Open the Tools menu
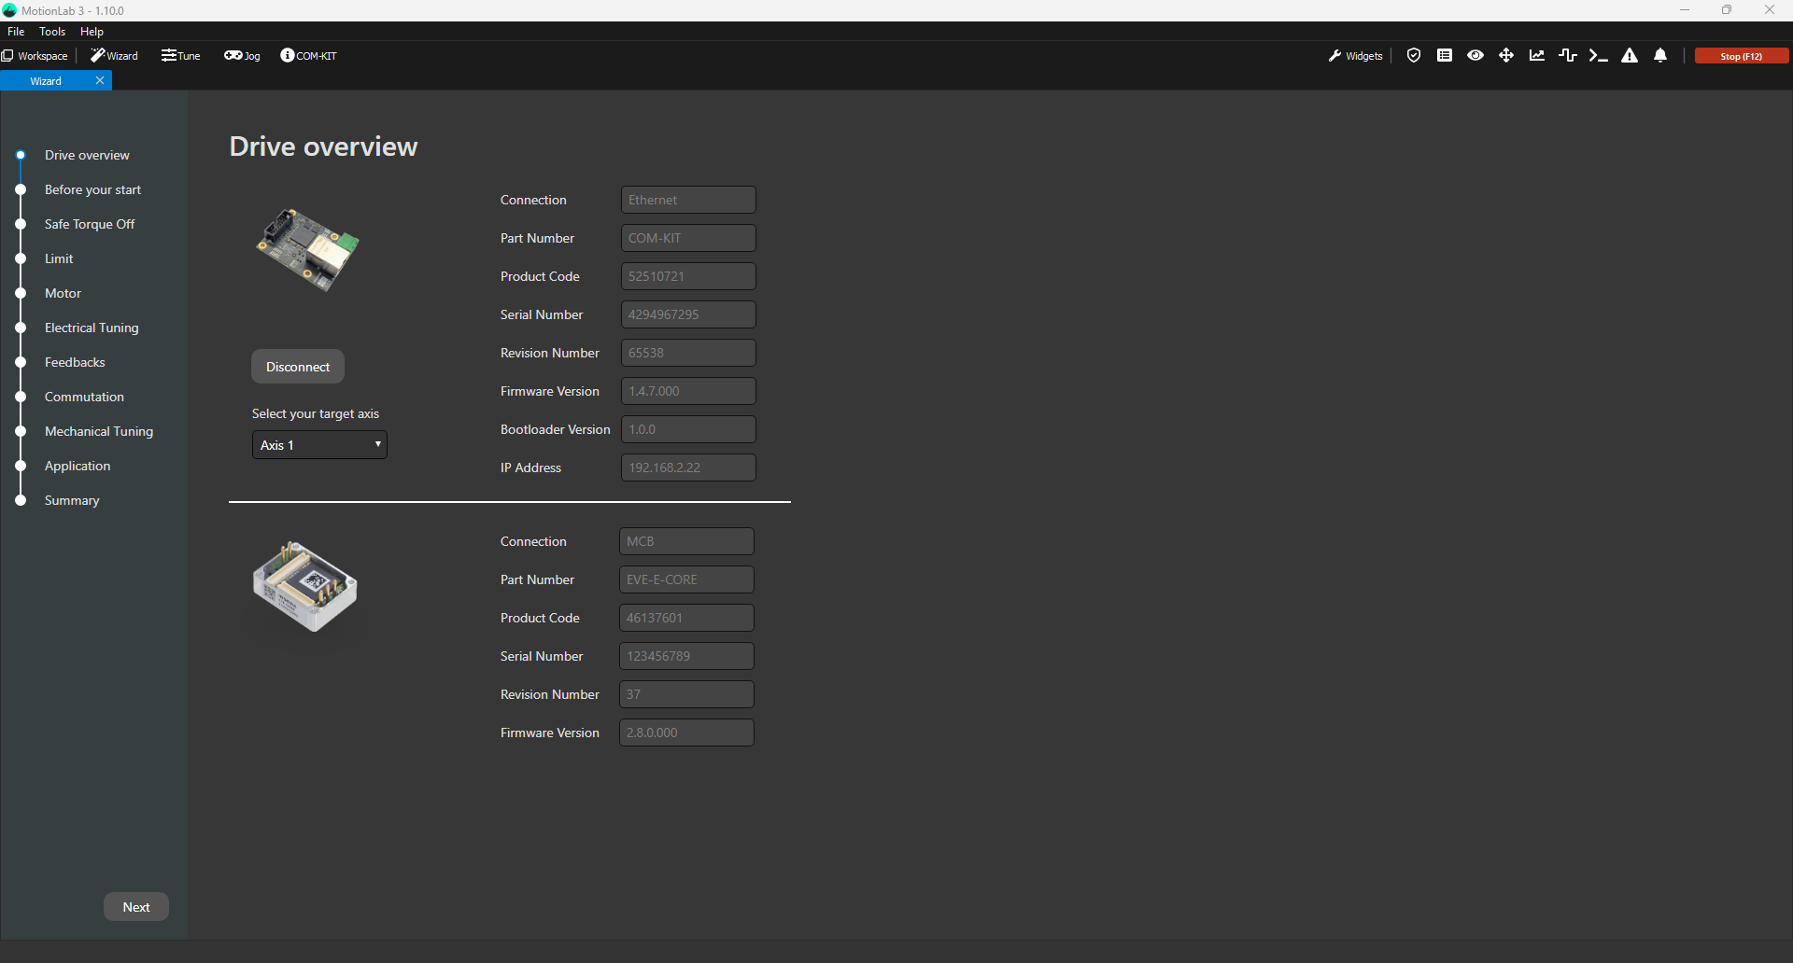This screenshot has height=963, width=1793. pyautogui.click(x=52, y=32)
